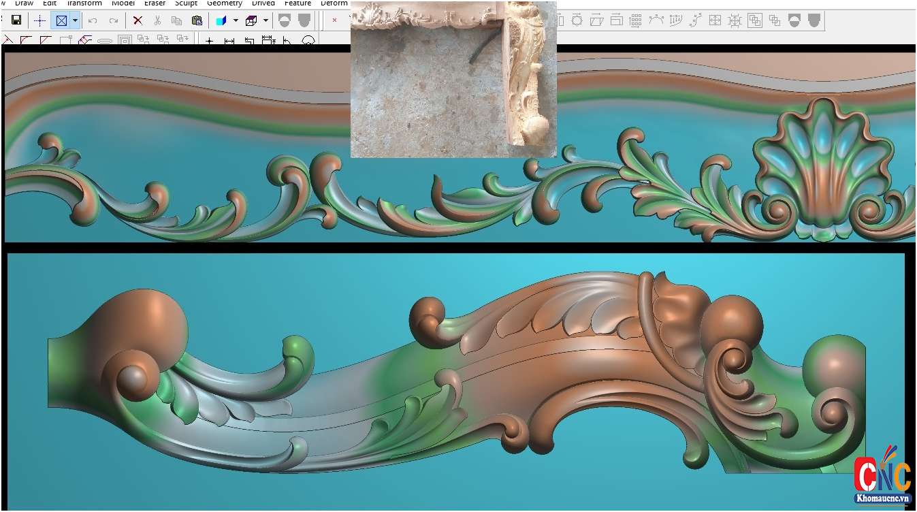Viewport: 917px width, 512px height.
Task: Select the wireframe cube view icon
Action: click(251, 20)
